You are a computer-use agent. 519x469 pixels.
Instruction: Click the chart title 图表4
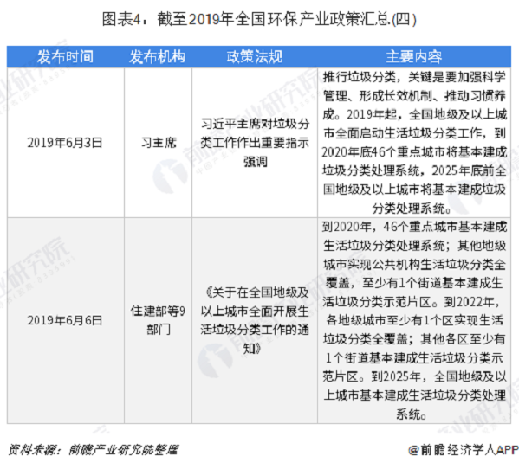pos(259,19)
